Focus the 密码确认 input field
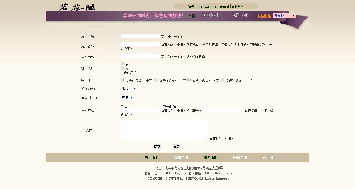355x189 pixels. [x=140, y=56]
